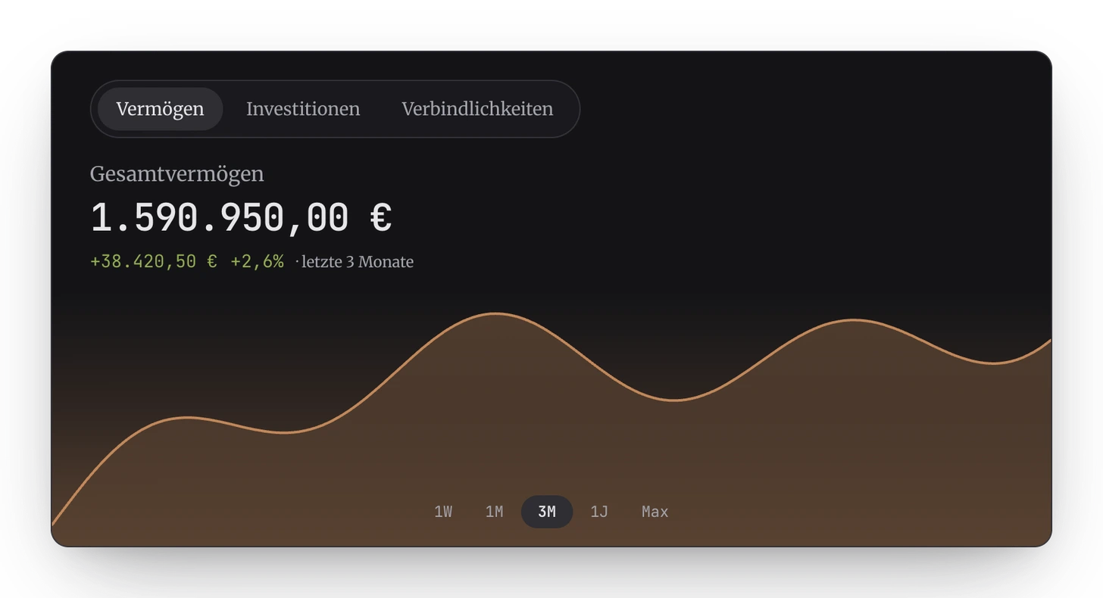The image size is (1103, 598).
Task: Click the deep dip between the two peaks
Action: [673, 400]
